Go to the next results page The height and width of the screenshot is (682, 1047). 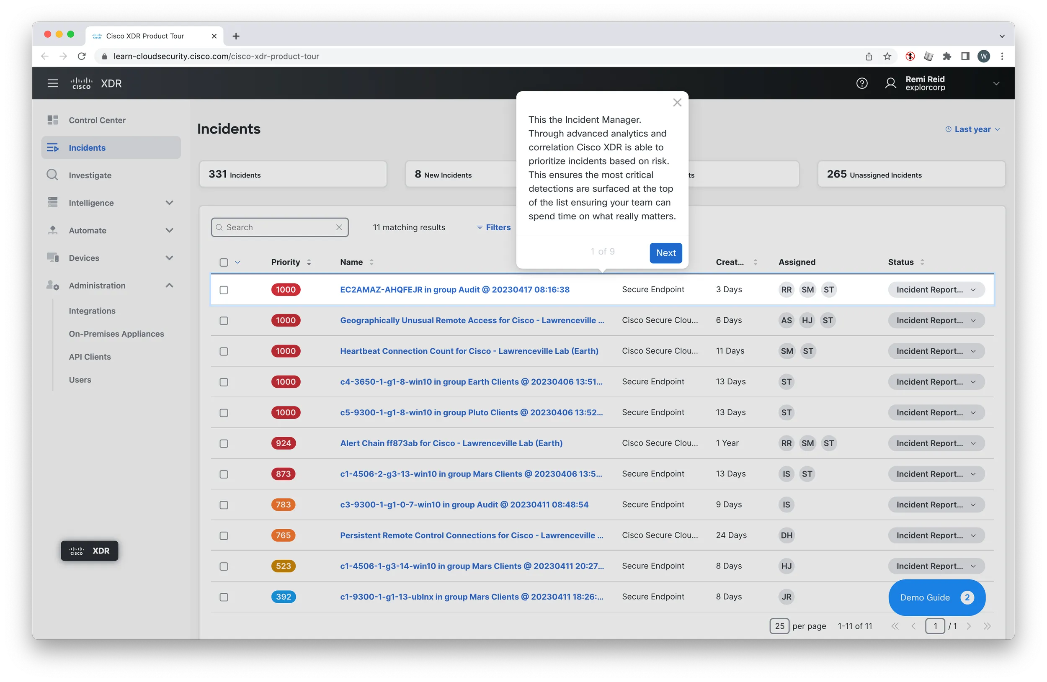(969, 626)
